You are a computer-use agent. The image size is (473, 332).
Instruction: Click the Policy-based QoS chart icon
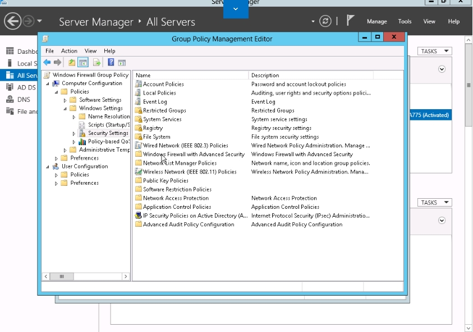(x=82, y=142)
